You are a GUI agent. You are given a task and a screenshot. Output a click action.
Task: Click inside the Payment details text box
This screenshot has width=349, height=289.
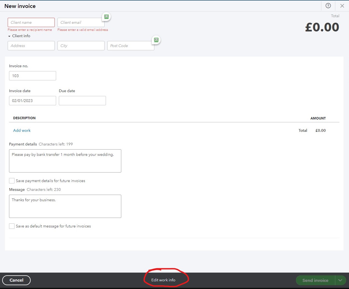point(65,161)
